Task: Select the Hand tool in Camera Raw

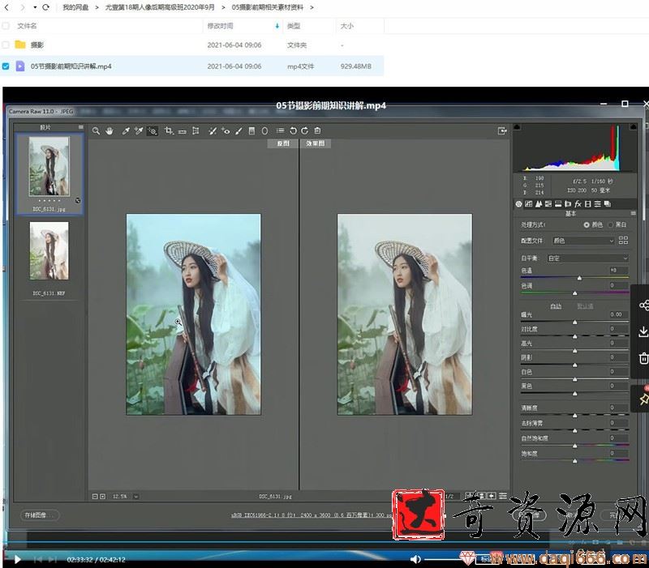Action: coord(110,131)
